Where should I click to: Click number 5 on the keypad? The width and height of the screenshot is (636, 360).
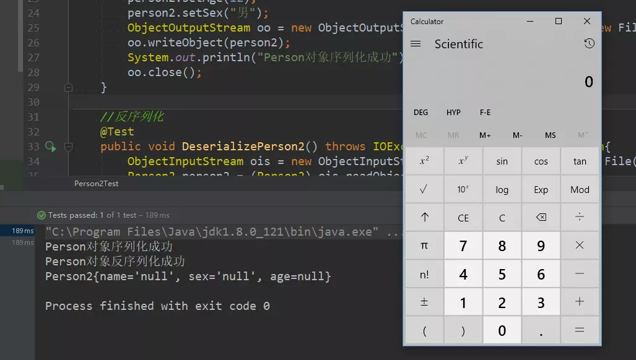coord(502,274)
